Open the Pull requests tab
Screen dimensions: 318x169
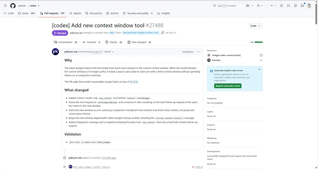click(53, 13)
